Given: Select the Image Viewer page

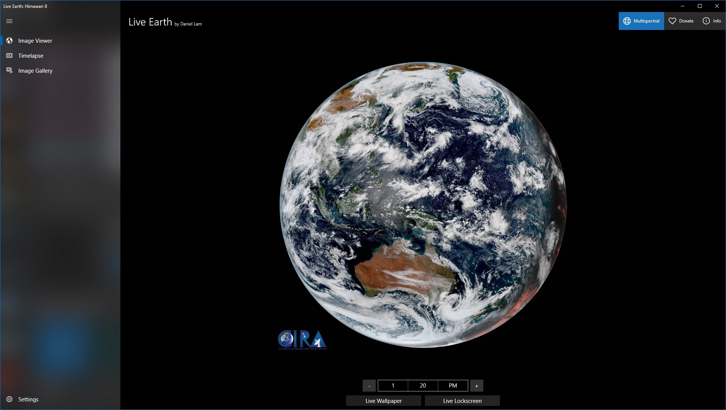Looking at the screenshot, I should point(35,41).
